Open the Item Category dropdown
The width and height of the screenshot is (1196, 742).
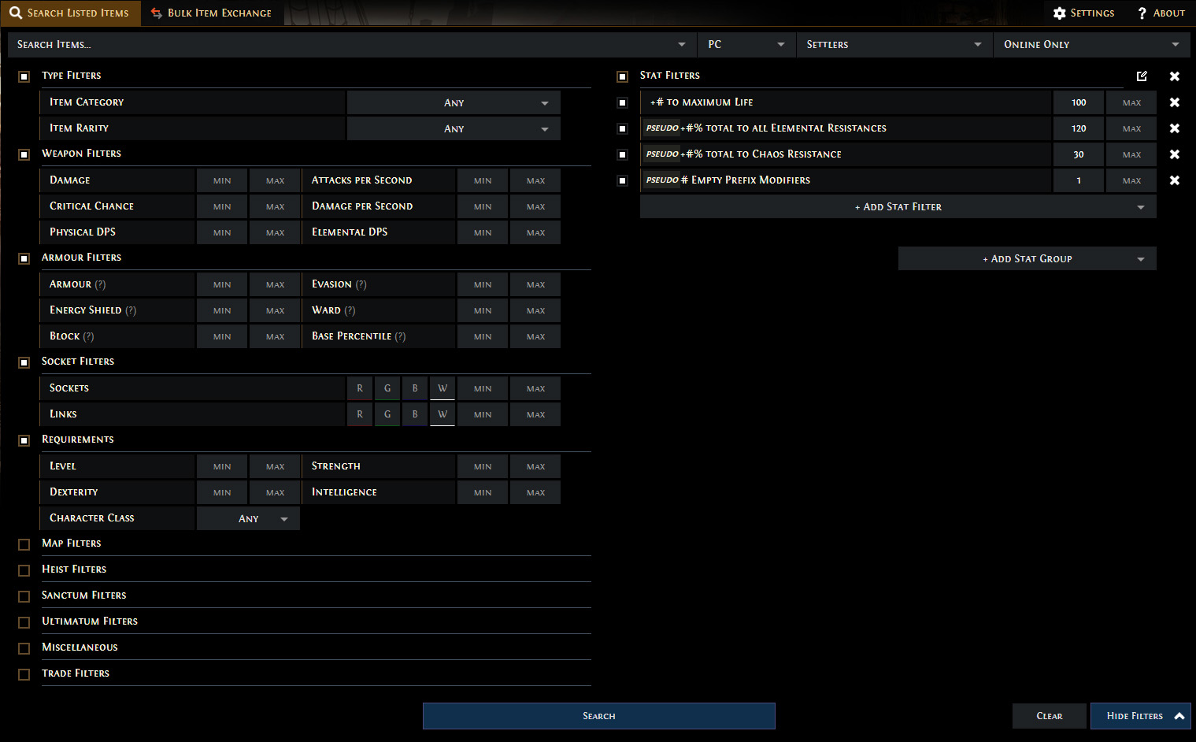point(454,103)
